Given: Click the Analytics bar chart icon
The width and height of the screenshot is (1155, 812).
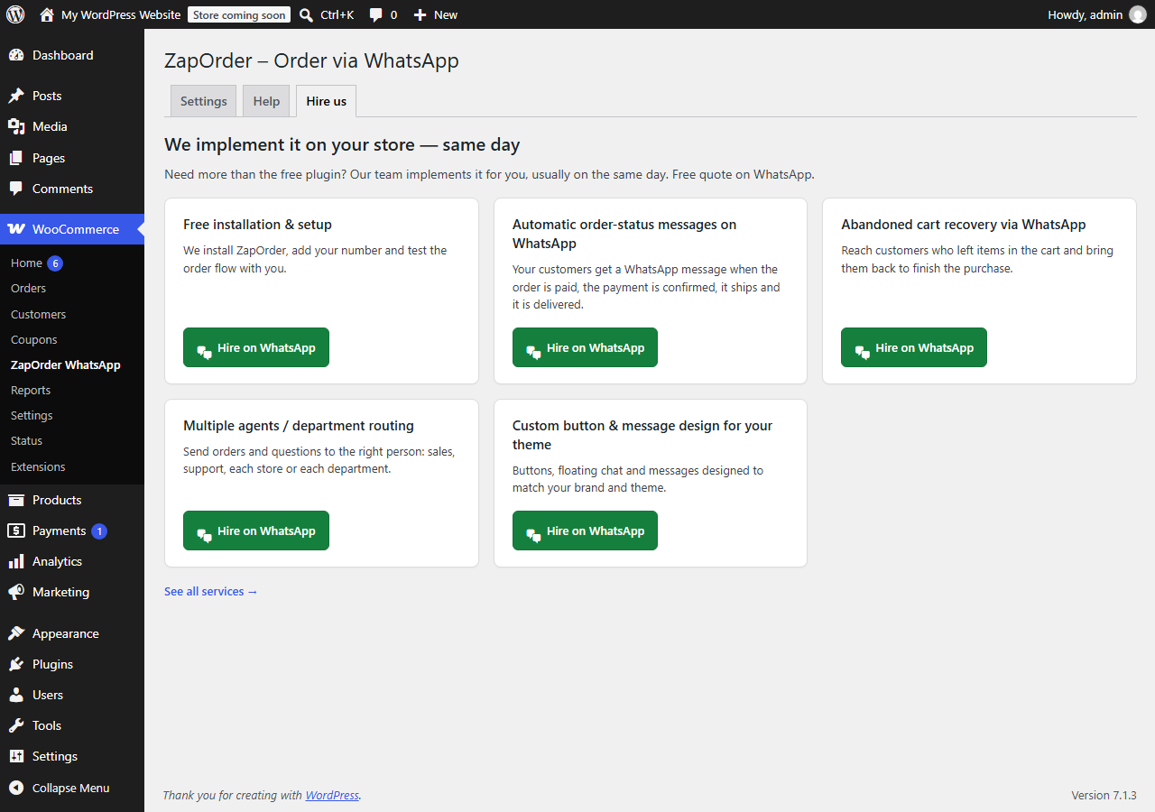Looking at the screenshot, I should coord(16,561).
